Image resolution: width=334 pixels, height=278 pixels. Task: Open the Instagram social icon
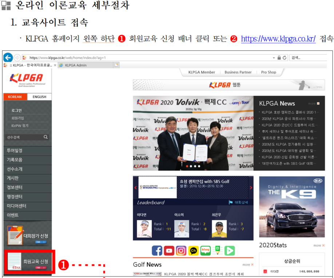(181, 250)
